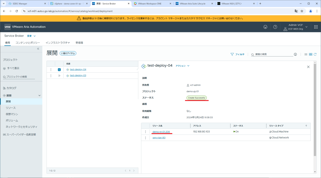Open the Service Broker 変更 dropdown

(x=31, y=36)
